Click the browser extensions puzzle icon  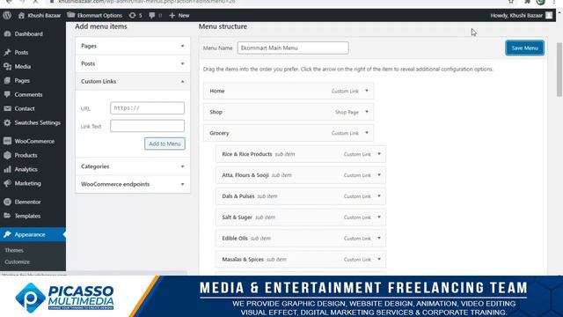527,2
